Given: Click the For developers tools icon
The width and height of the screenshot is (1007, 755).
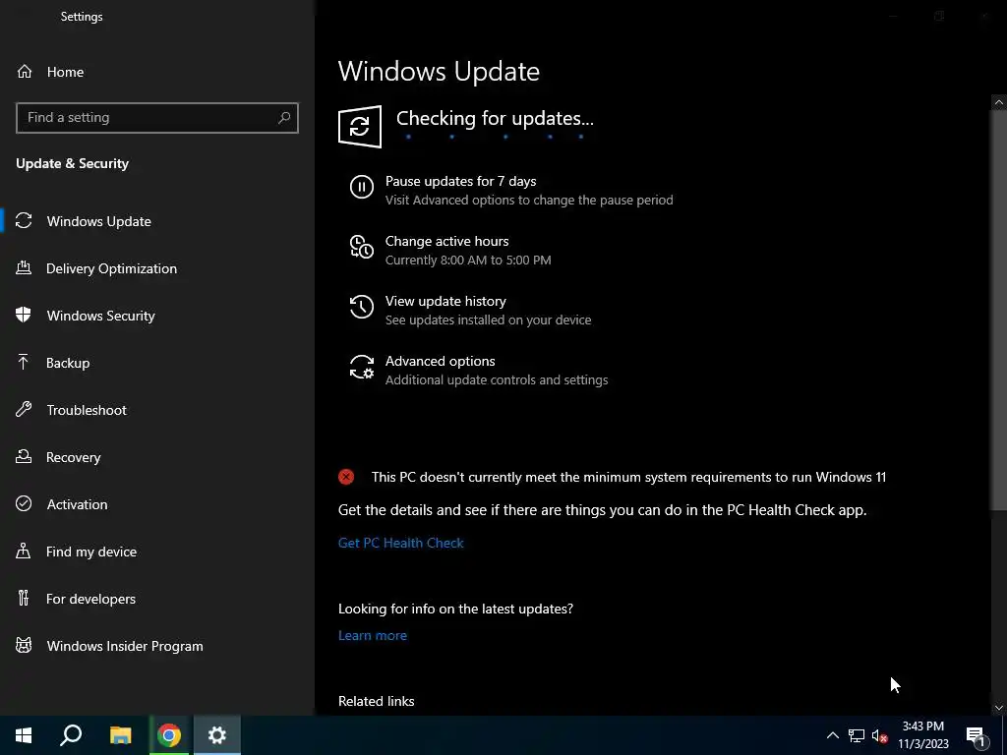Looking at the screenshot, I should (24, 599).
